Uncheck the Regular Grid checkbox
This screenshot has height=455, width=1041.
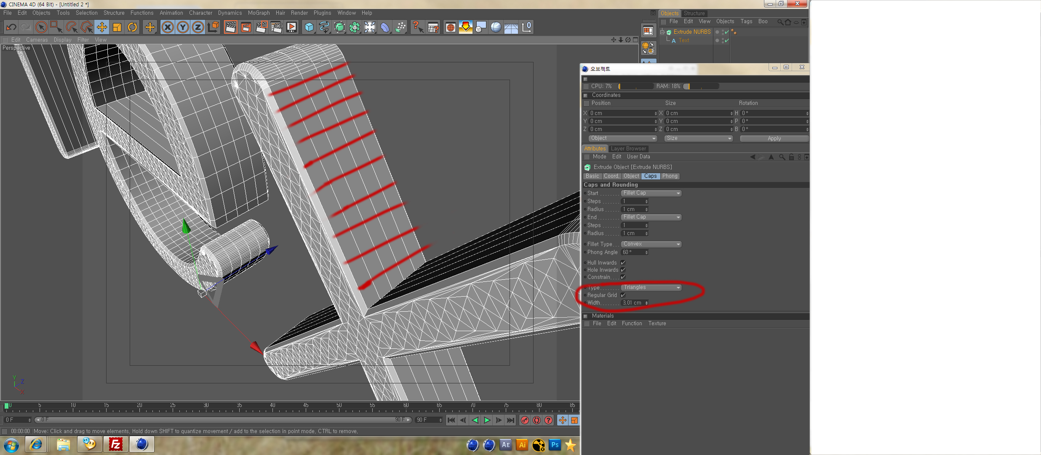pos(623,295)
